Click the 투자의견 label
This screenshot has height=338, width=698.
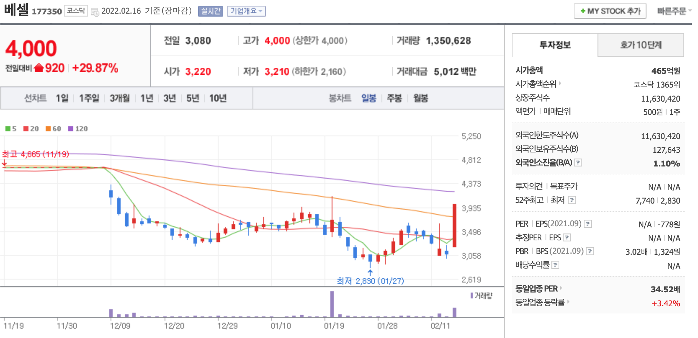coord(529,186)
